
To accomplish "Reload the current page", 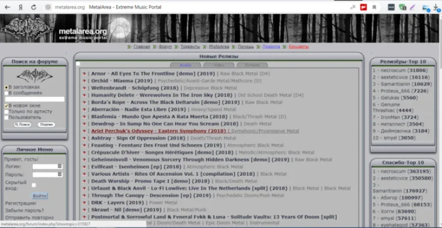I will click(33, 7).
